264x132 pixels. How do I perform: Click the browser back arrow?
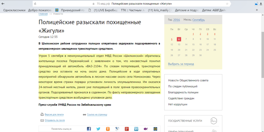[x=3, y=4]
